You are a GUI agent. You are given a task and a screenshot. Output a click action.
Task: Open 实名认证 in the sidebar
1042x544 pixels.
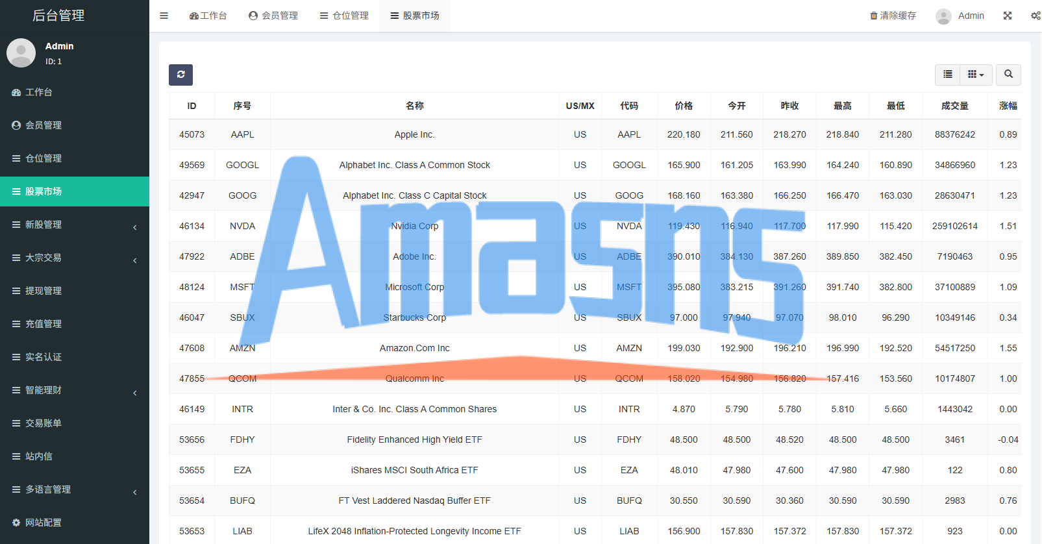(75, 357)
